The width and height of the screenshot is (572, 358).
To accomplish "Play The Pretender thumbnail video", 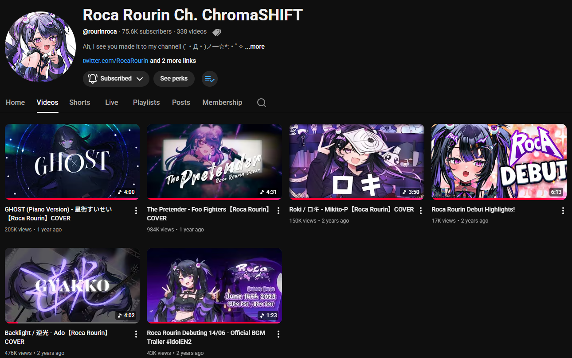I will pyautogui.click(x=214, y=162).
